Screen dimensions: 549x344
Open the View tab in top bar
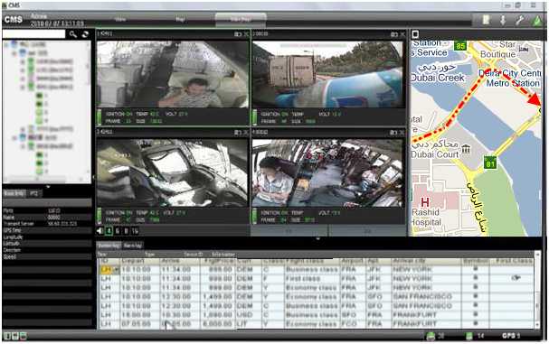(120, 19)
